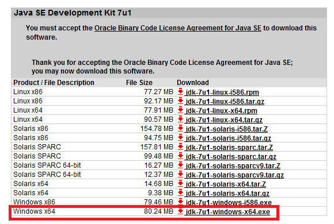Download jdk-7u1-windows-i586.exe file link
This screenshot has height=224, width=334.
click(x=229, y=202)
